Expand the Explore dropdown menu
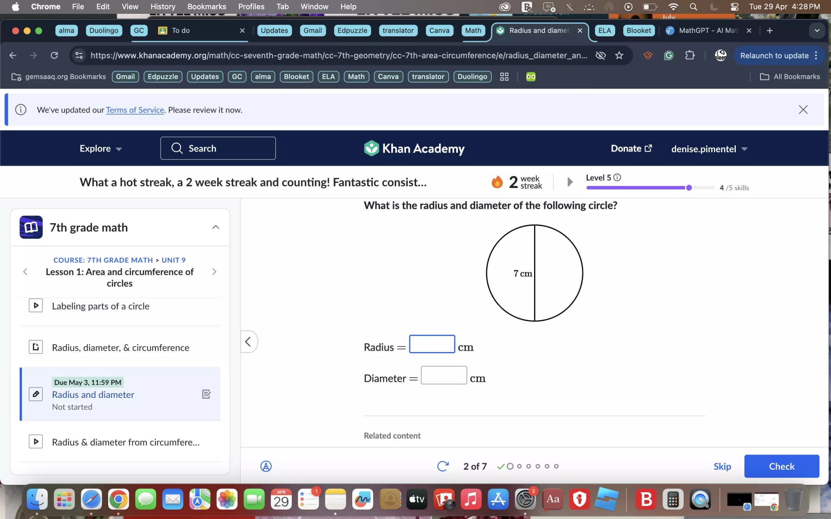 click(x=100, y=148)
